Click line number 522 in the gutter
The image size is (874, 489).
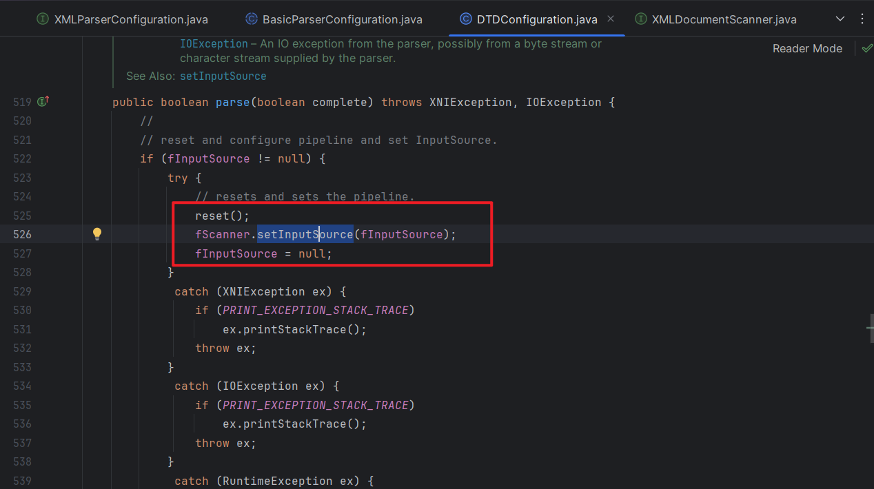[23, 158]
